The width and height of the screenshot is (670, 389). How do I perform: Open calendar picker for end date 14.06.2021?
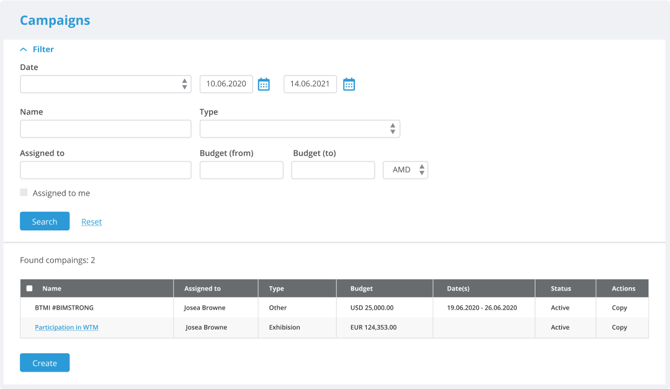click(x=349, y=85)
